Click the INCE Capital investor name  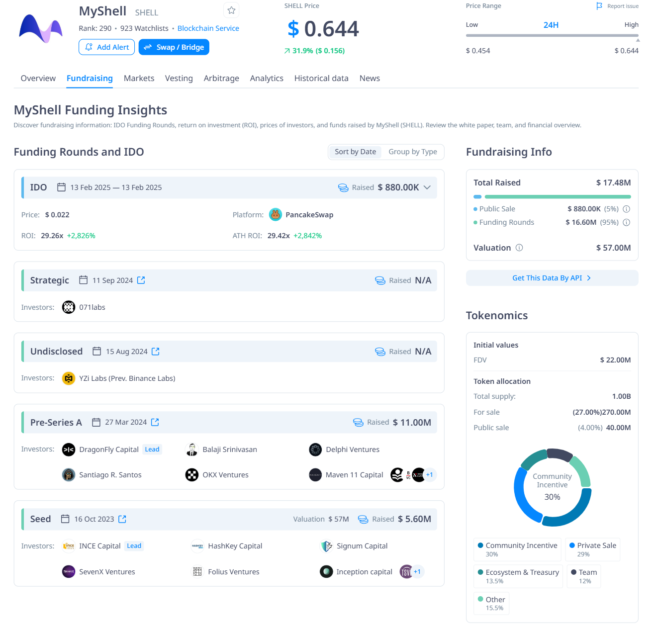100,546
